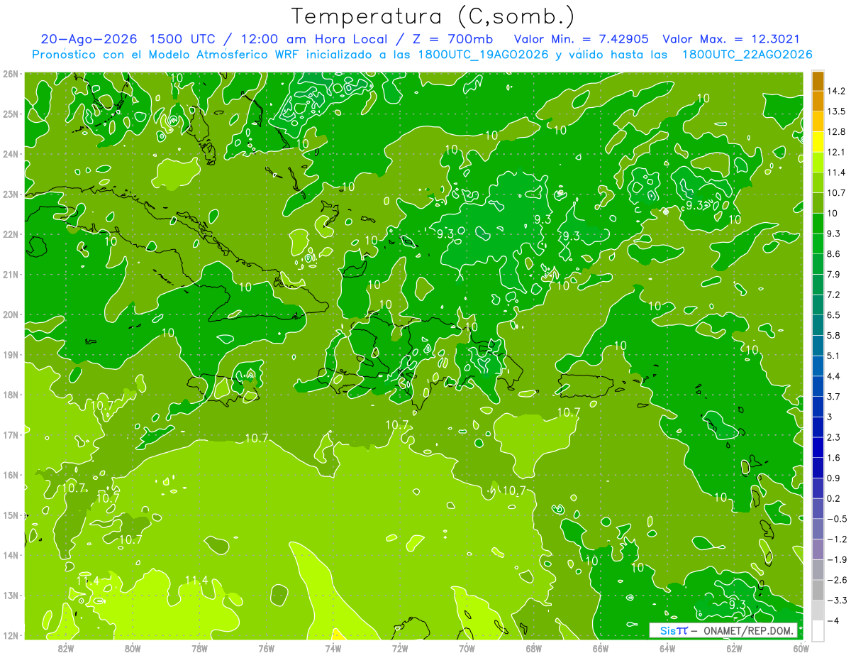This screenshot has width=851, height=658.
Task: Click the "12N" latitude label
Action: point(11,635)
